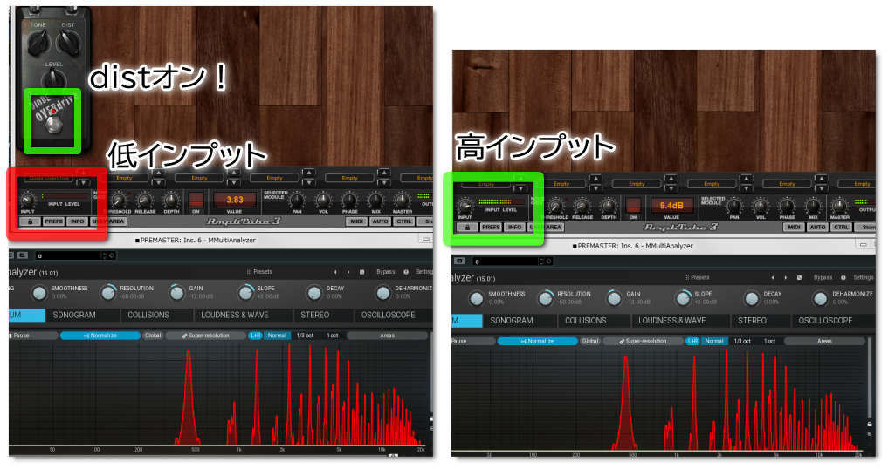Select previous preset arrow in left MMultiAnalyzer
The image size is (888, 469).
335,272
